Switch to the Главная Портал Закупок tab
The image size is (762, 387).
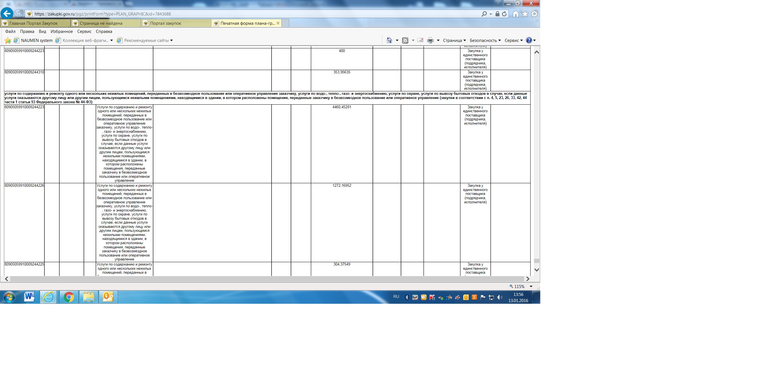click(x=33, y=23)
